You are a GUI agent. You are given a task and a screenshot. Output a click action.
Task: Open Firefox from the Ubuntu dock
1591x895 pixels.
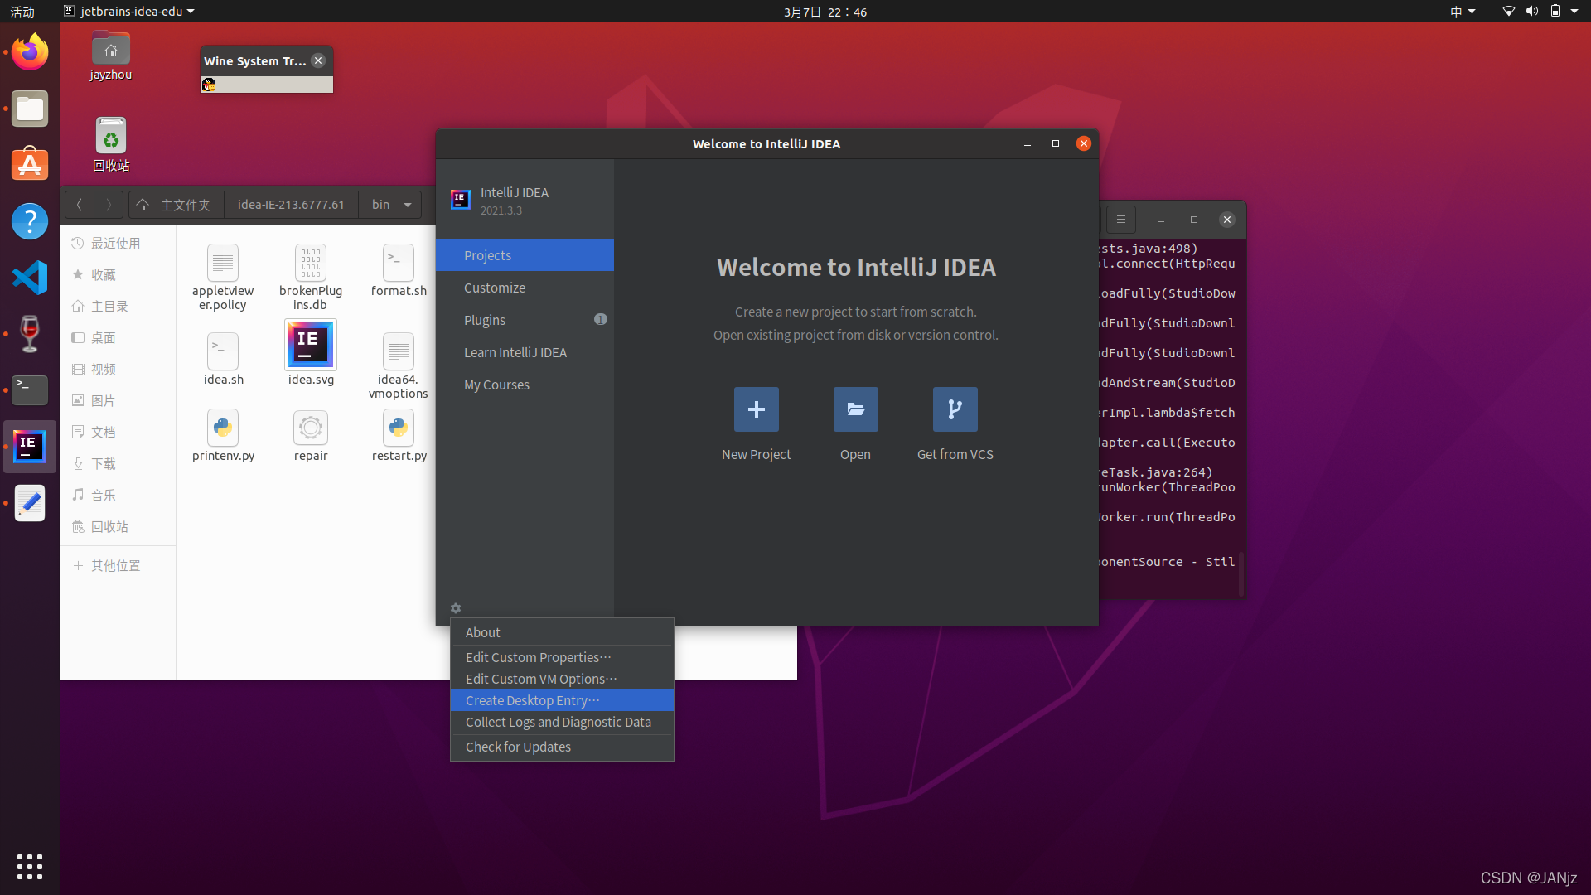(30, 53)
